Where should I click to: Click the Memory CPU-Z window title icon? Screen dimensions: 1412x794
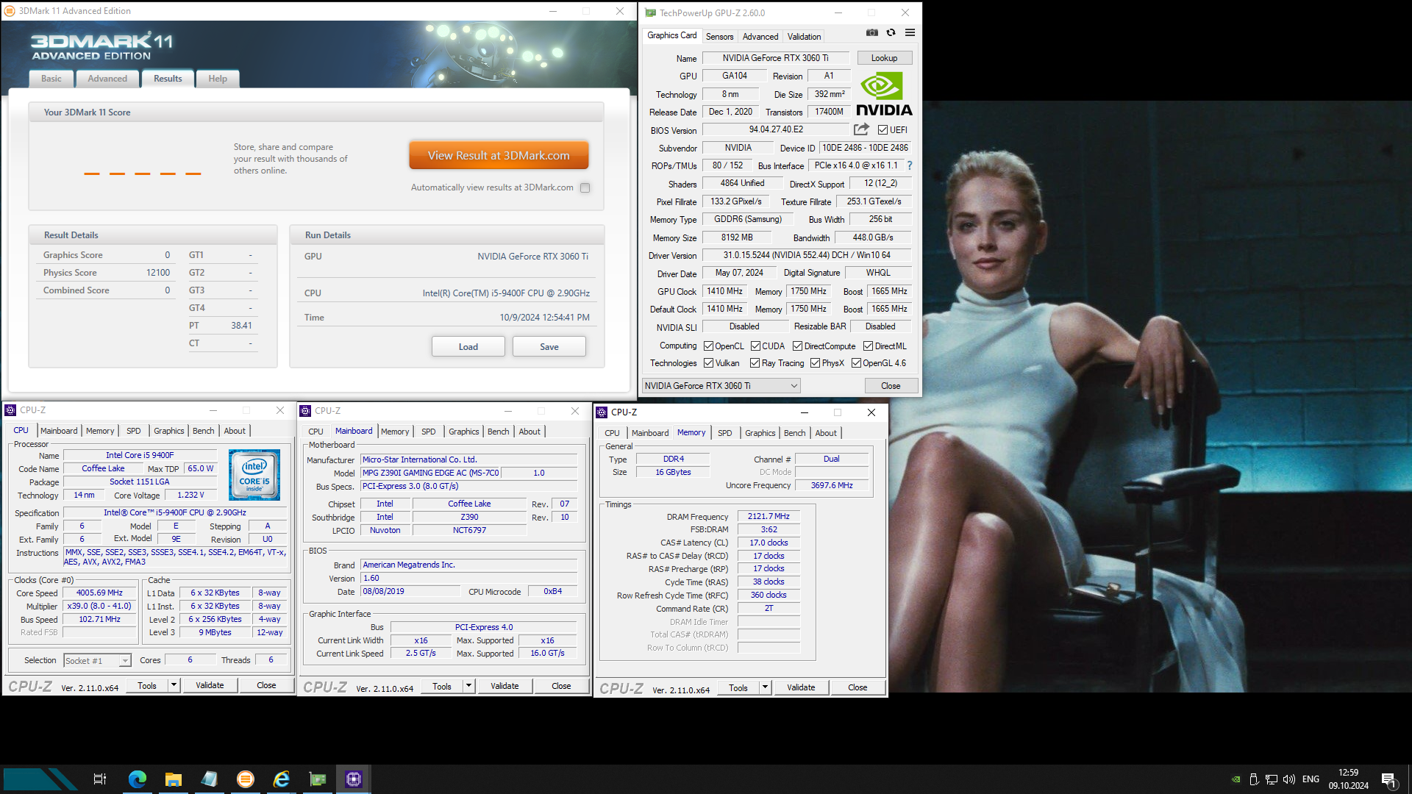coord(602,412)
